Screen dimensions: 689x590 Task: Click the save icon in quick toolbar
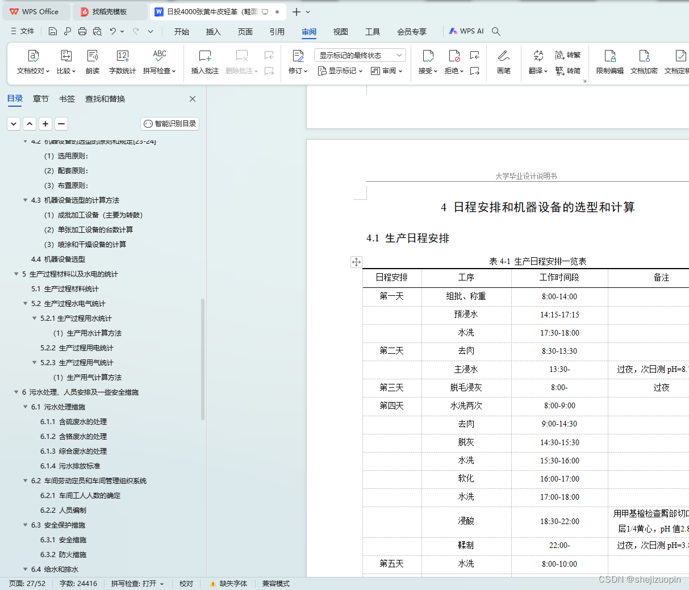pyautogui.click(x=53, y=31)
